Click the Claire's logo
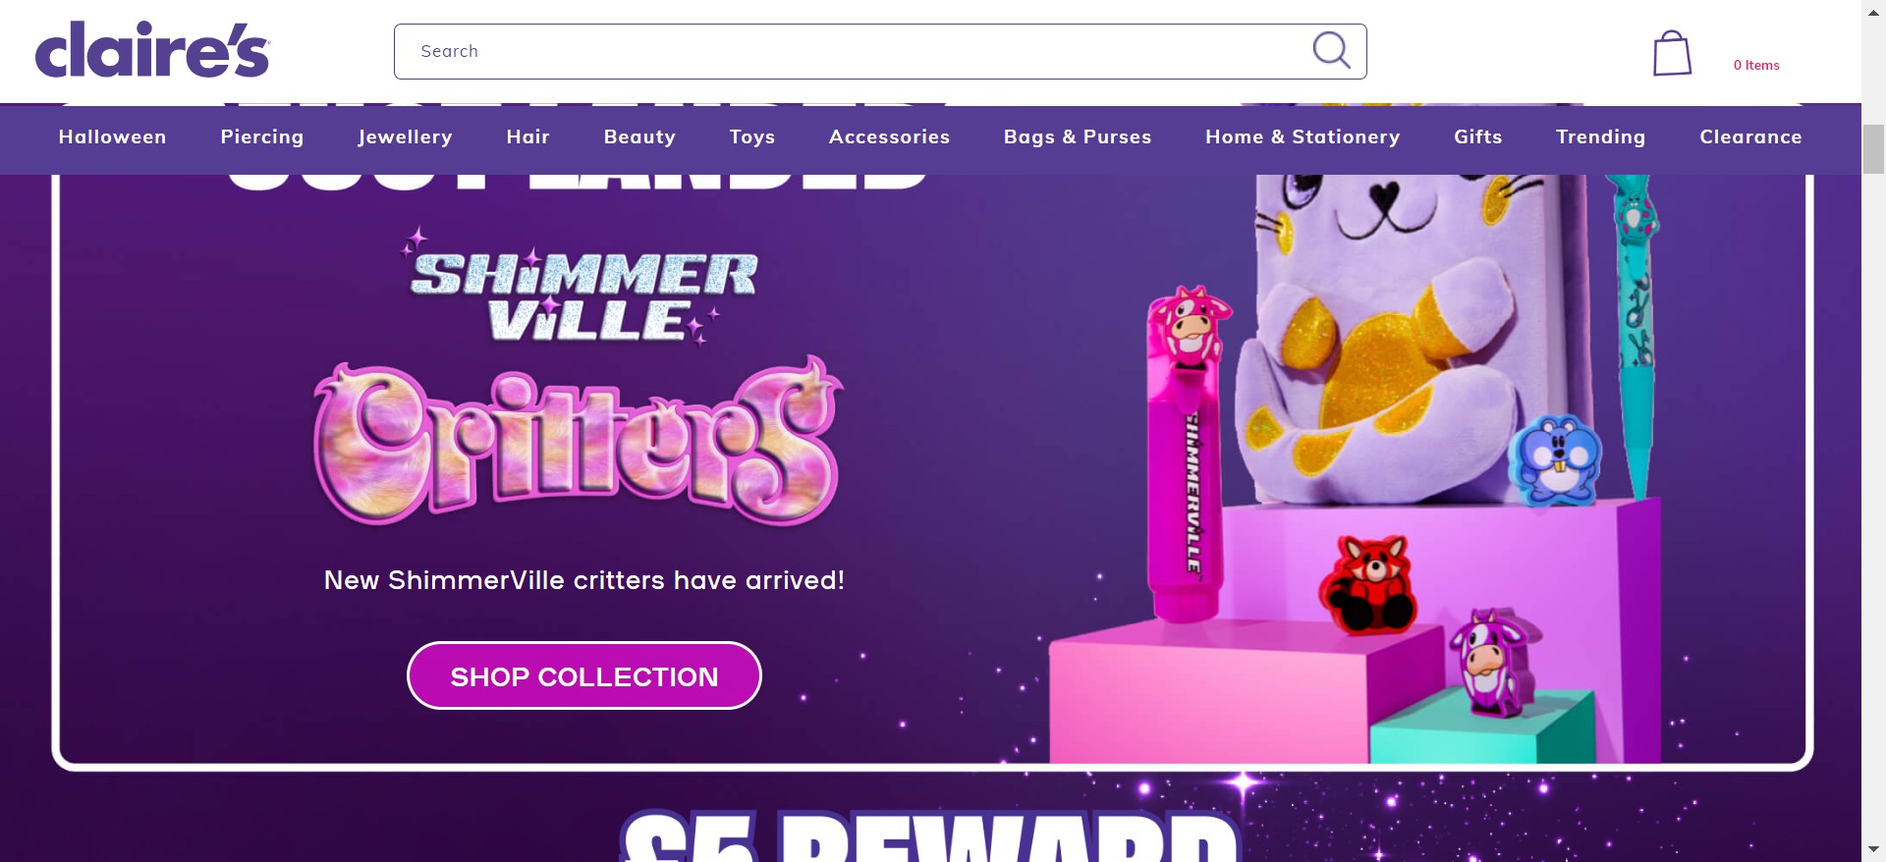This screenshot has width=1886, height=862. click(x=152, y=50)
